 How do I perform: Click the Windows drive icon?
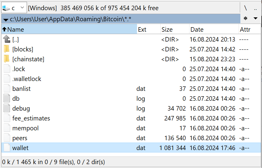[x=6, y=8]
